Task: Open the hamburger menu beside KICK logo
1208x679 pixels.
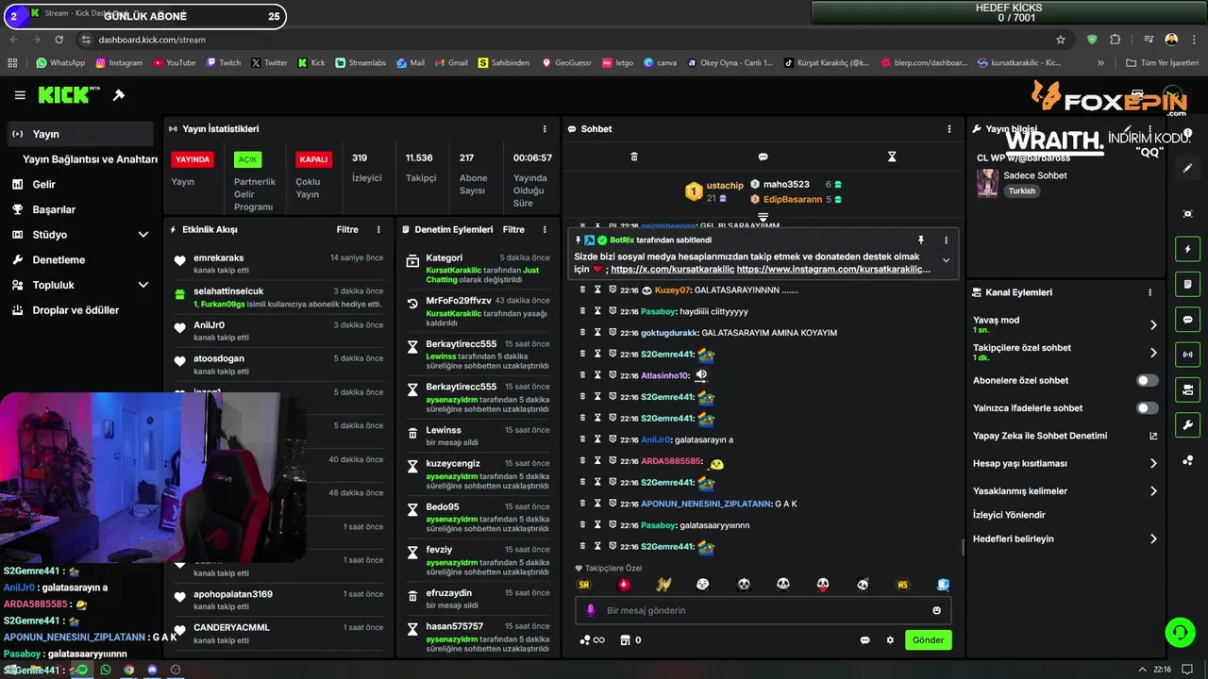Action: click(x=20, y=95)
